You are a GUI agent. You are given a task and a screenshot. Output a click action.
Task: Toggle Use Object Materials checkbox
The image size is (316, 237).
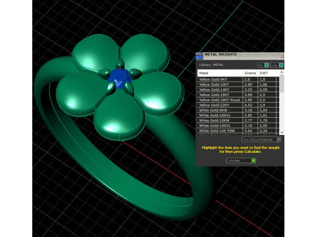pyautogui.click(x=278, y=140)
